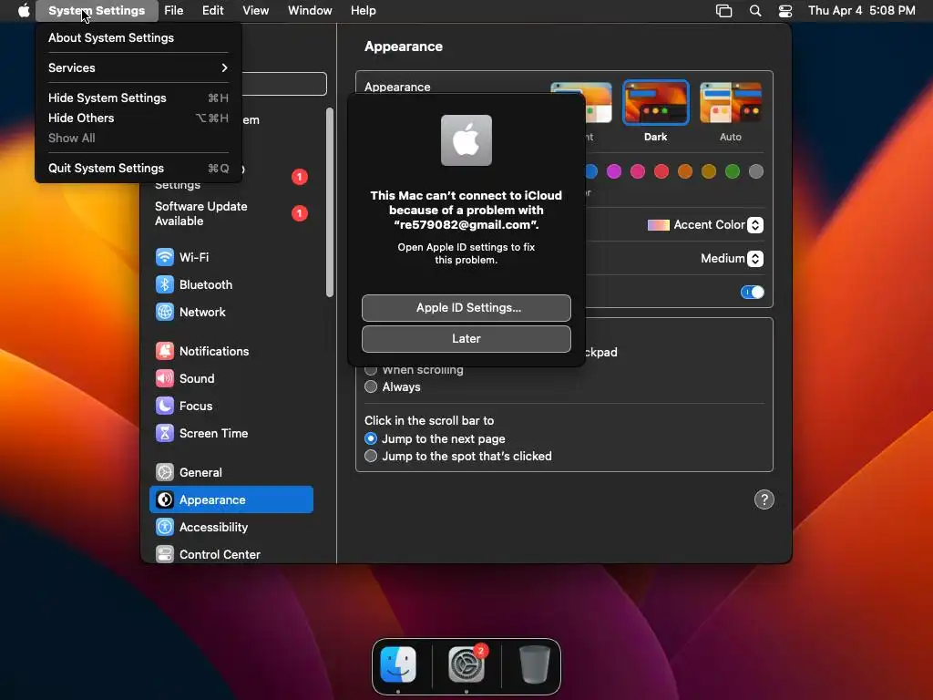
Task: Select Software Update Available row
Action: pyautogui.click(x=231, y=213)
